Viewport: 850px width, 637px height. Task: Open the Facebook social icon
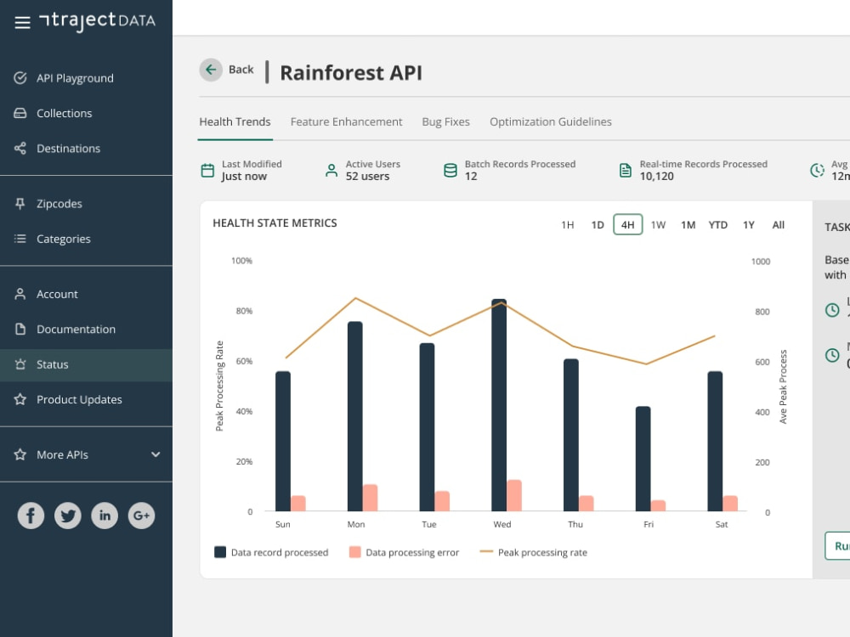(31, 516)
